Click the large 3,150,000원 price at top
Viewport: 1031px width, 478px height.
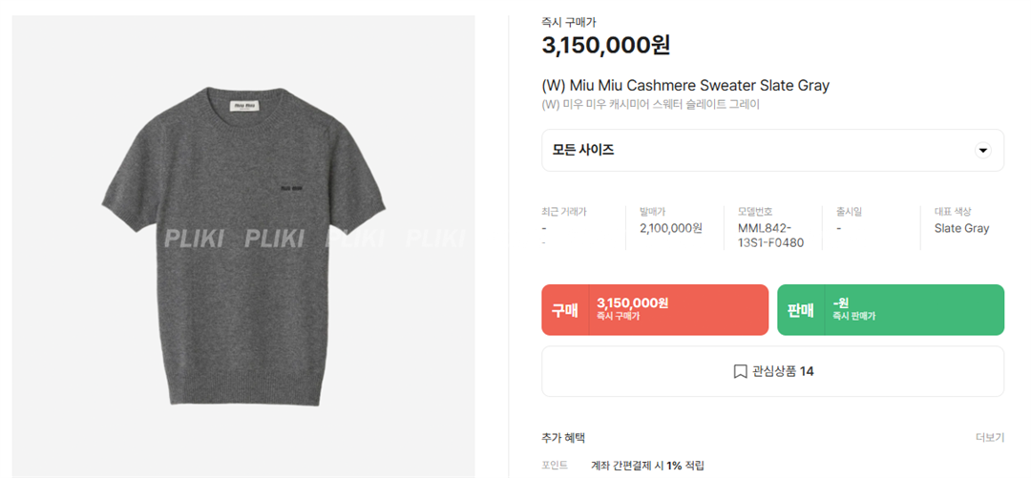click(606, 45)
